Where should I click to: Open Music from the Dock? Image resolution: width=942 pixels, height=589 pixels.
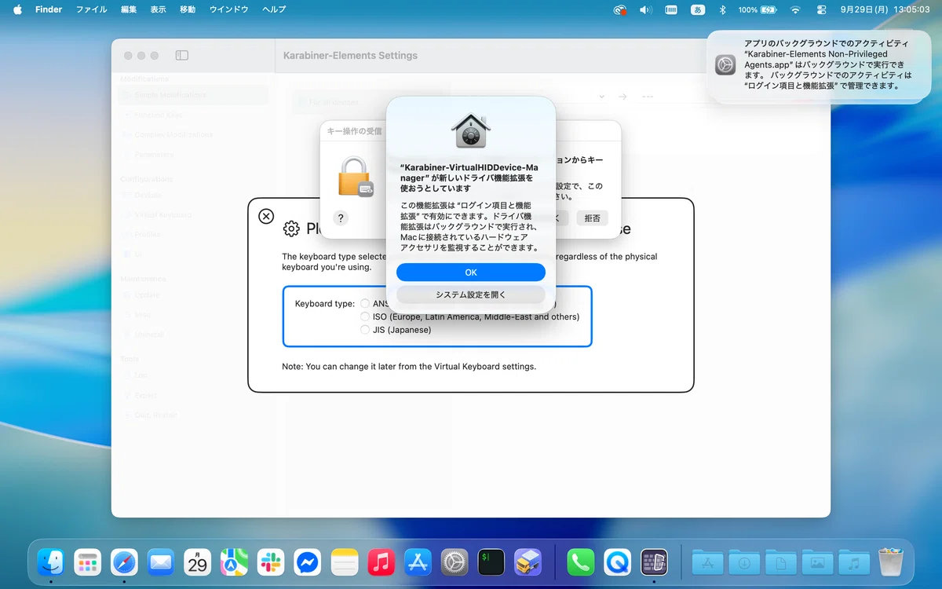point(381,562)
